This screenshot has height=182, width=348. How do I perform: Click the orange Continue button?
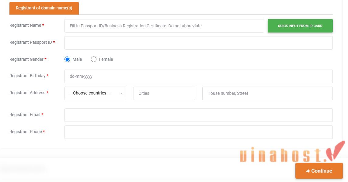pyautogui.click(x=319, y=171)
